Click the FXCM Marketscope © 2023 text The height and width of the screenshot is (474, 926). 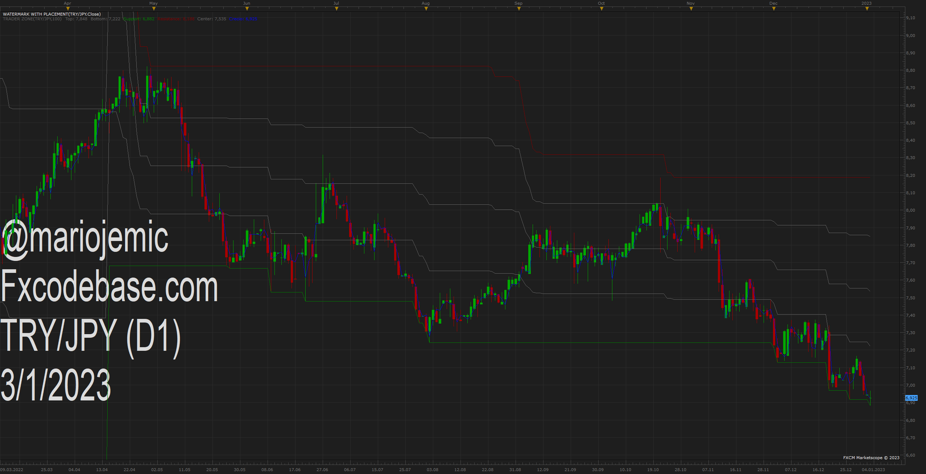tap(871, 458)
